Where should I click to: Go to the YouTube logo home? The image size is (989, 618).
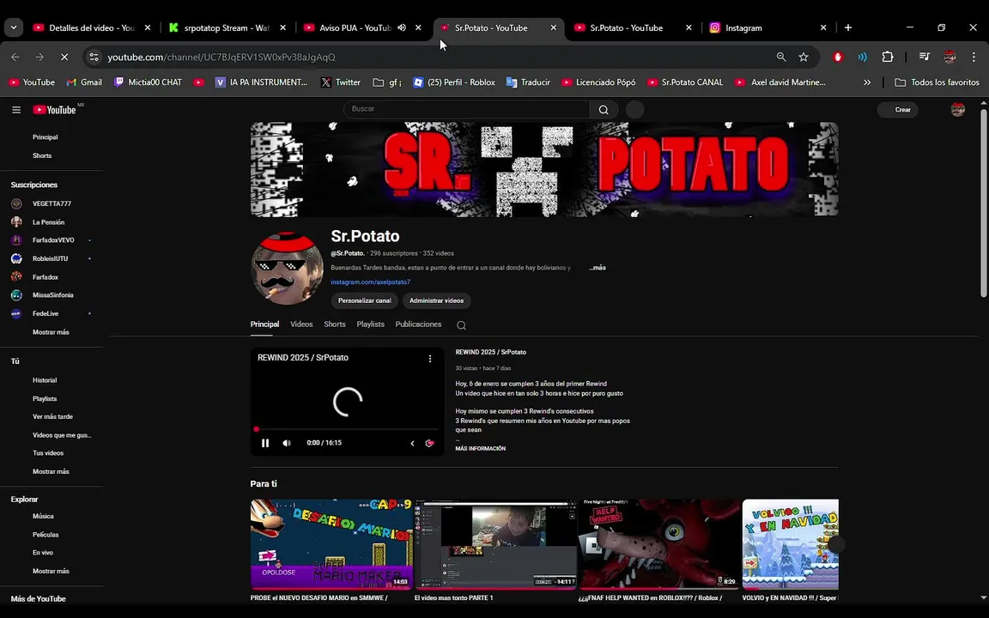click(x=54, y=110)
